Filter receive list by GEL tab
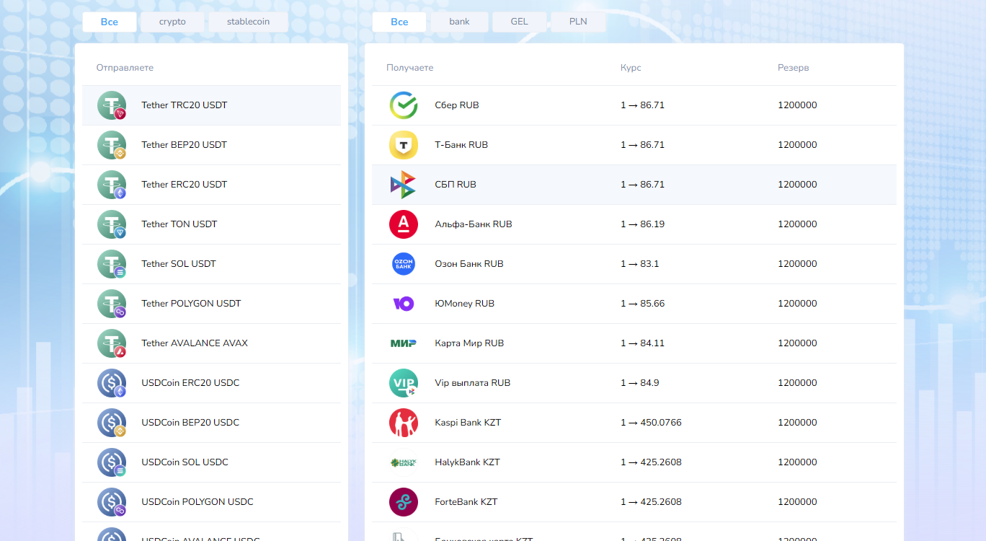Viewport: 986px width, 541px height. 519,22
